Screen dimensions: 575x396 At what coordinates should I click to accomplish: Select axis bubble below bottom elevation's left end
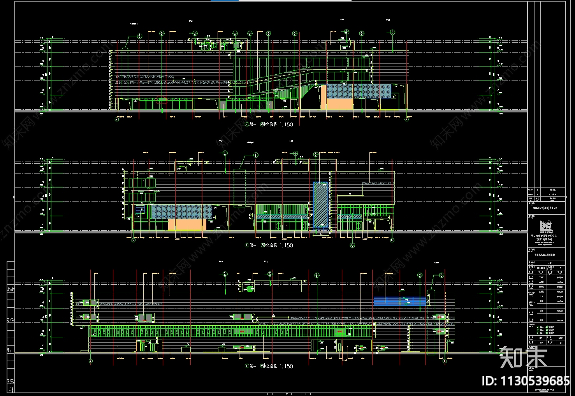tap(91, 361)
